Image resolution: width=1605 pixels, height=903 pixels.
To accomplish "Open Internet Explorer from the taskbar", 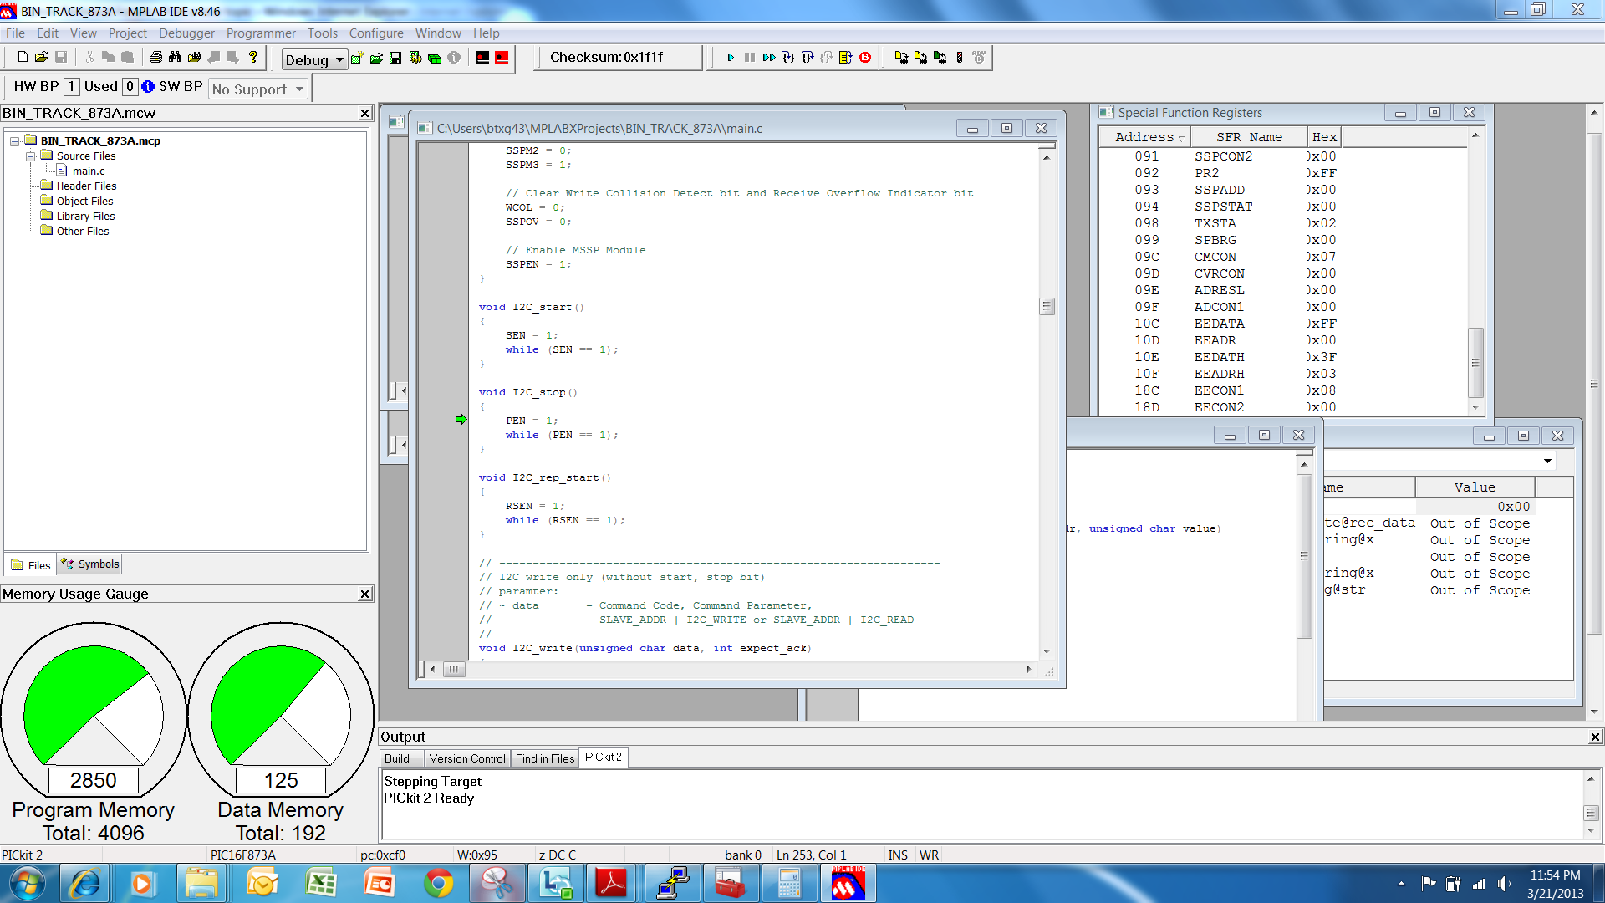I will click(85, 884).
